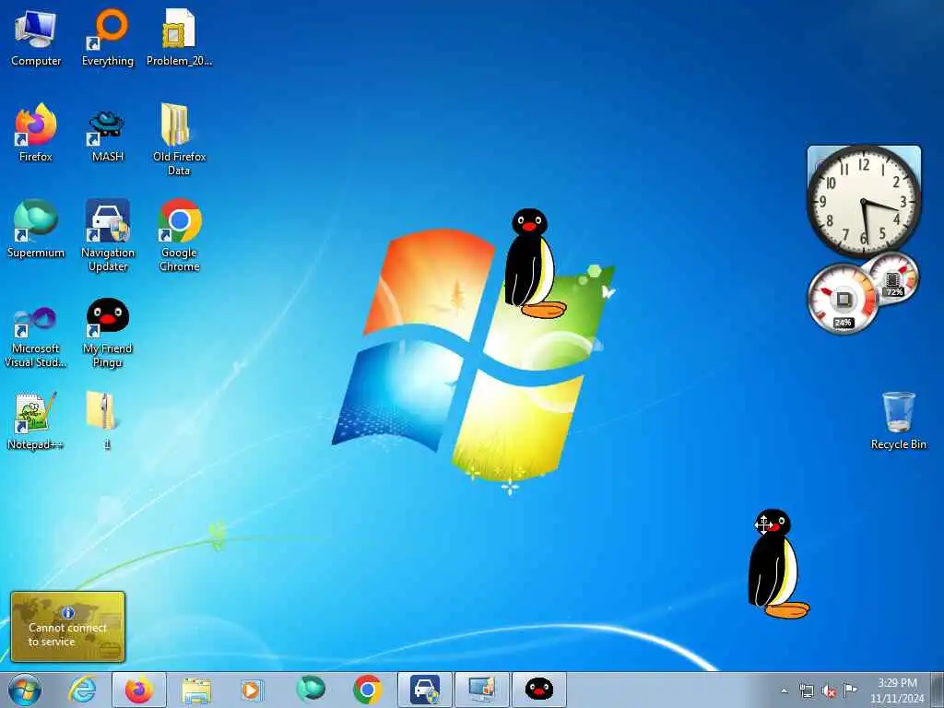
Task: Select the Firefox desktop shortcut
Action: (36, 133)
